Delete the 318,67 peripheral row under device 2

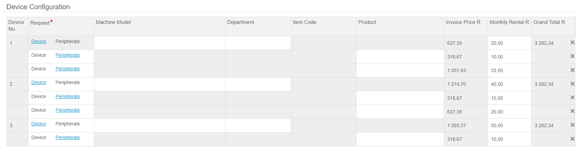pos(572,98)
